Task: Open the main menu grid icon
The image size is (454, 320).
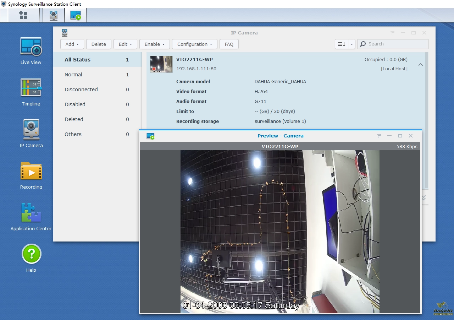Action: coord(23,15)
